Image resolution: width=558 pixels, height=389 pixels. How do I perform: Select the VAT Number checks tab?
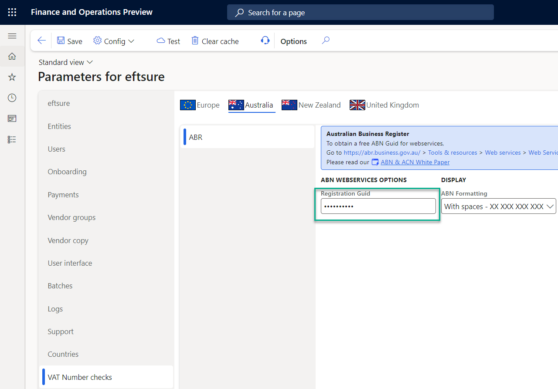coord(106,377)
